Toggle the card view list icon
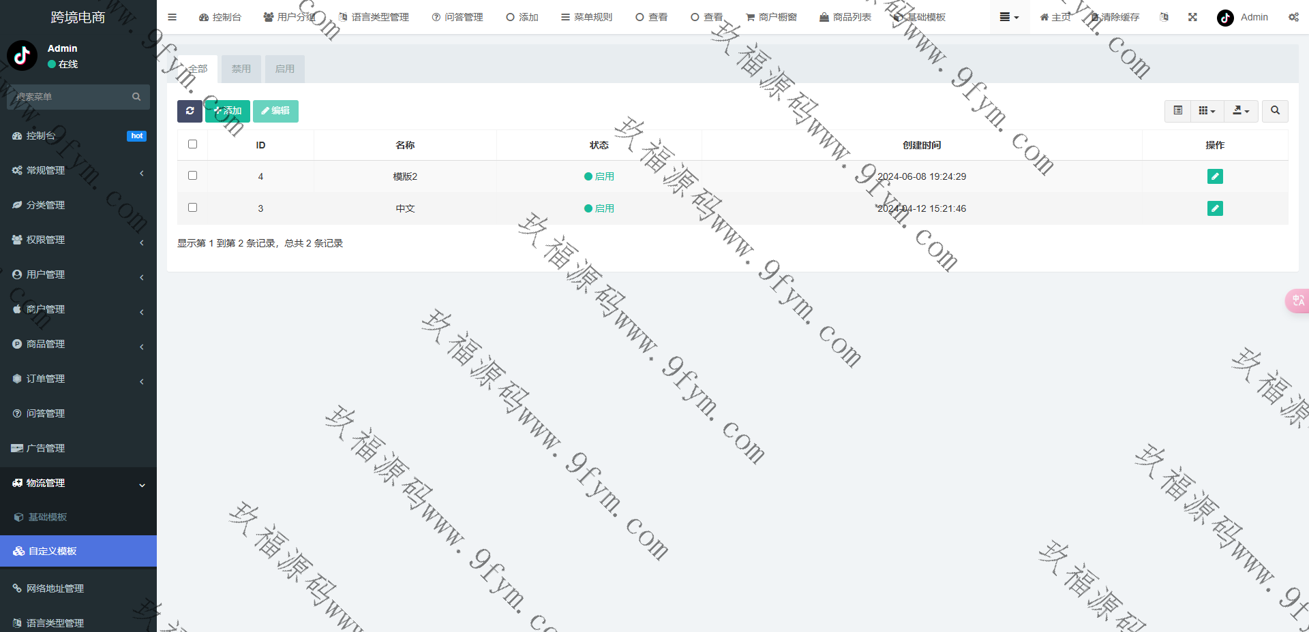The image size is (1309, 632). point(1177,111)
